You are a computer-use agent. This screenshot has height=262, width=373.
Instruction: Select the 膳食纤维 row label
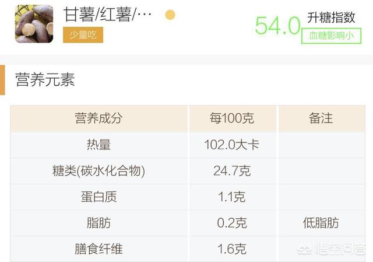(98, 249)
